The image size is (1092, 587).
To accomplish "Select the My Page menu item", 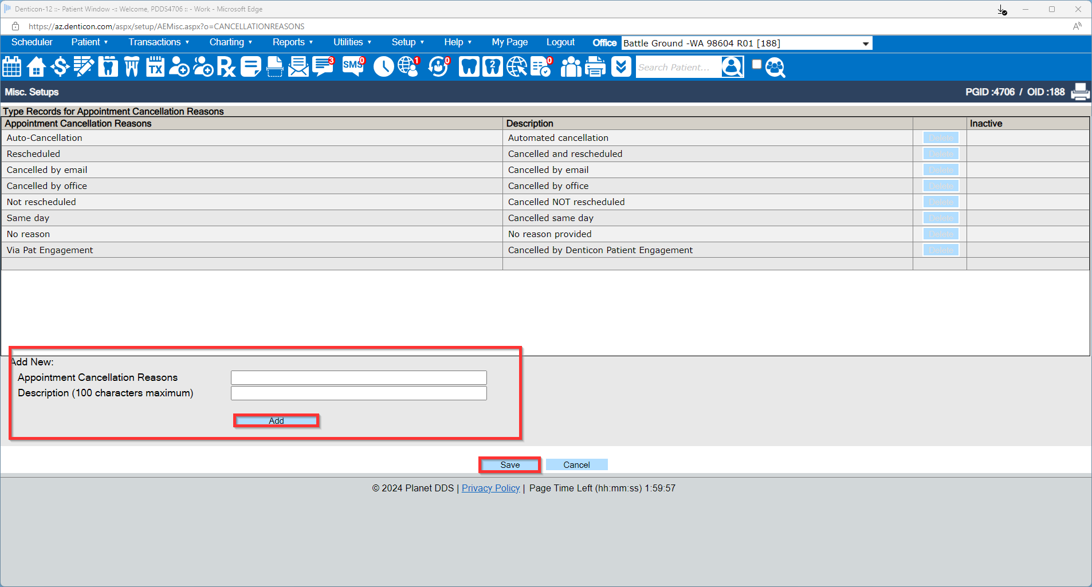I will (x=509, y=42).
